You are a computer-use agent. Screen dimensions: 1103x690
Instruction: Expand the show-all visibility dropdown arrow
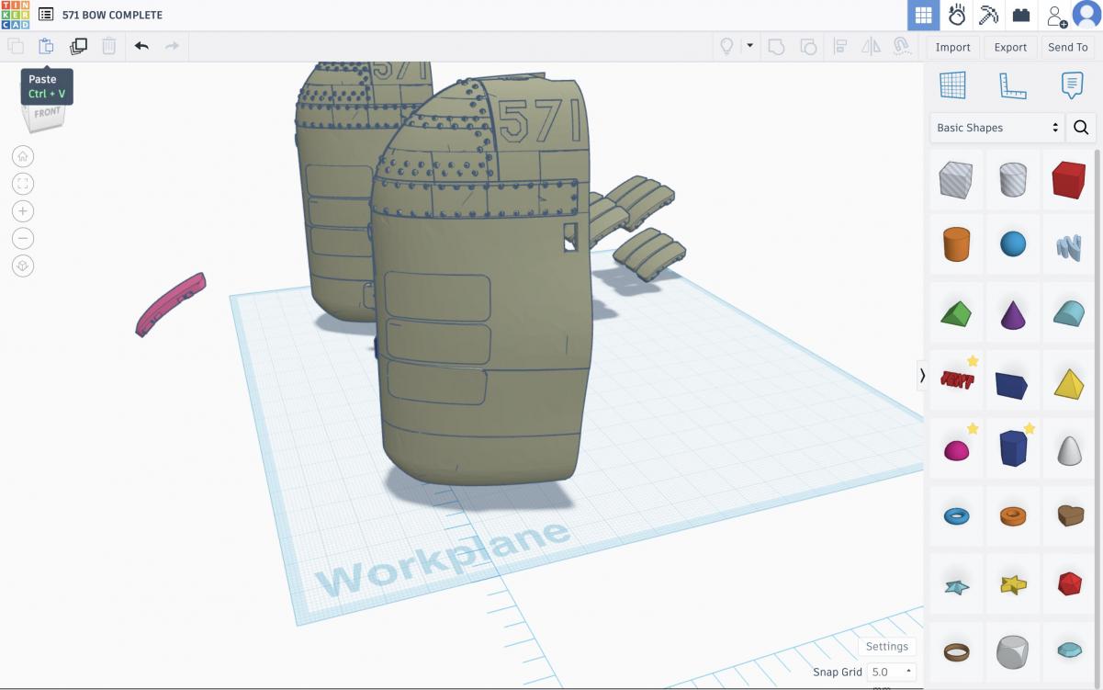click(749, 46)
